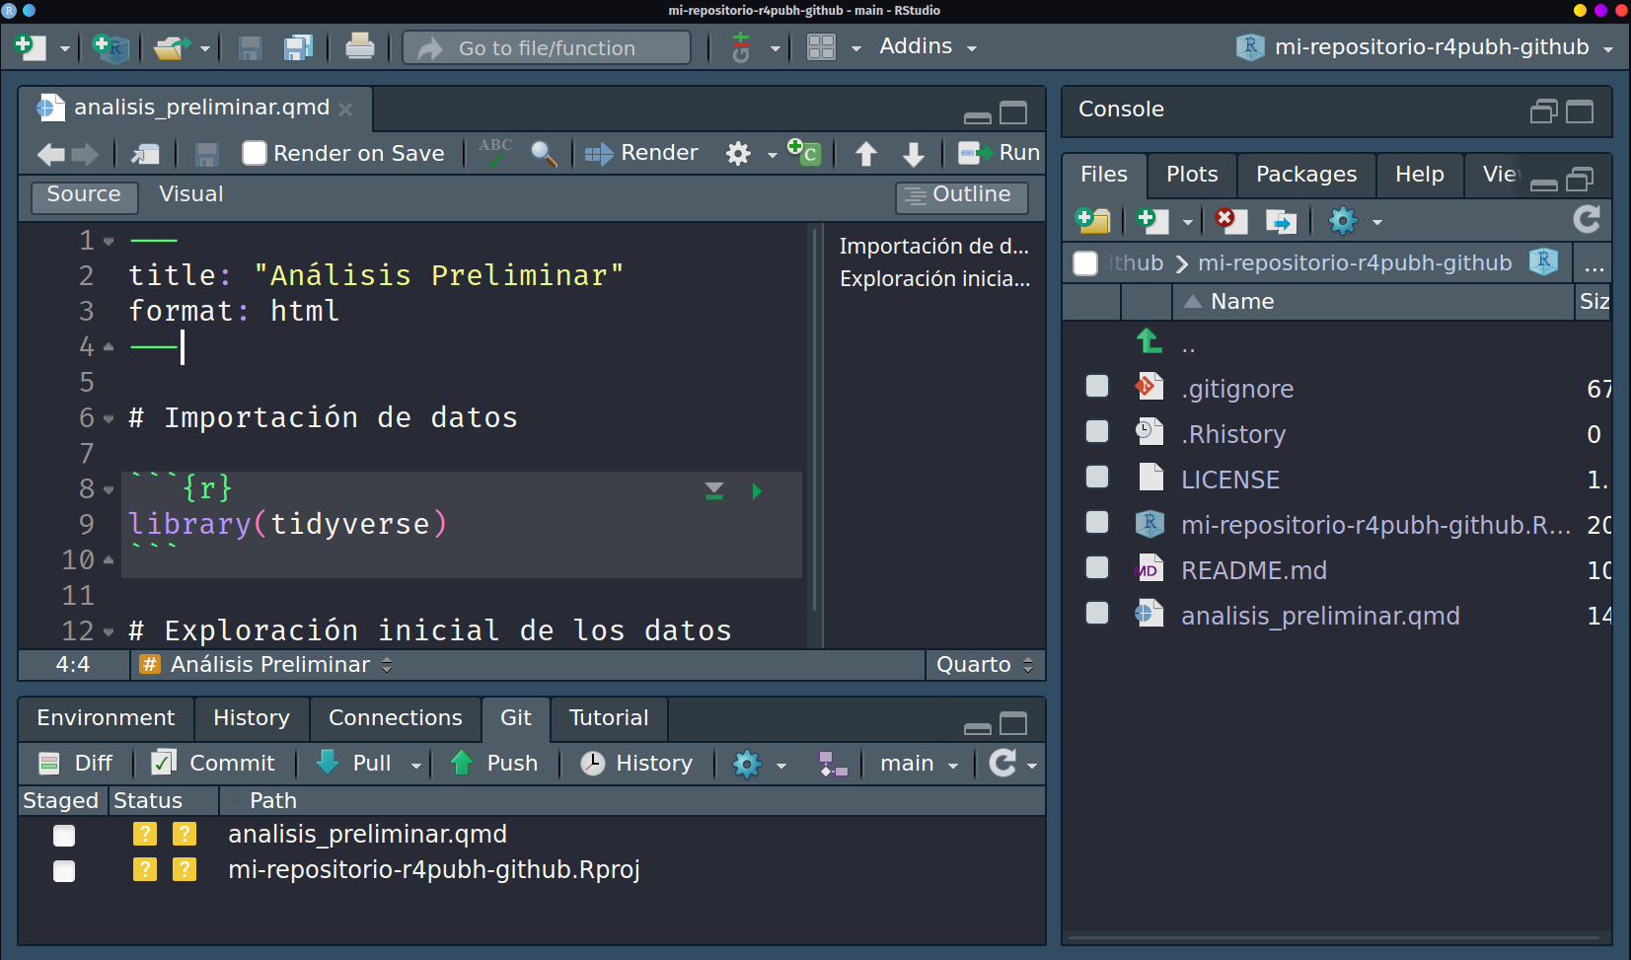
Task: Open Files pane More gear dropdown
Action: (x=1356, y=220)
